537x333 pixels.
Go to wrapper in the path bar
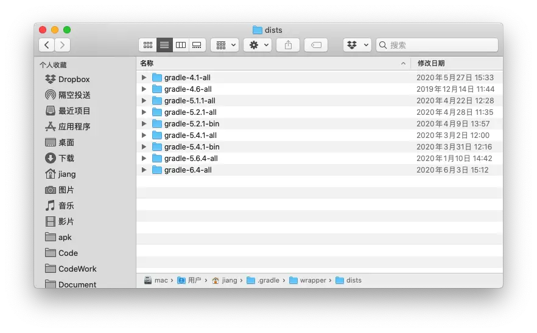click(307, 280)
